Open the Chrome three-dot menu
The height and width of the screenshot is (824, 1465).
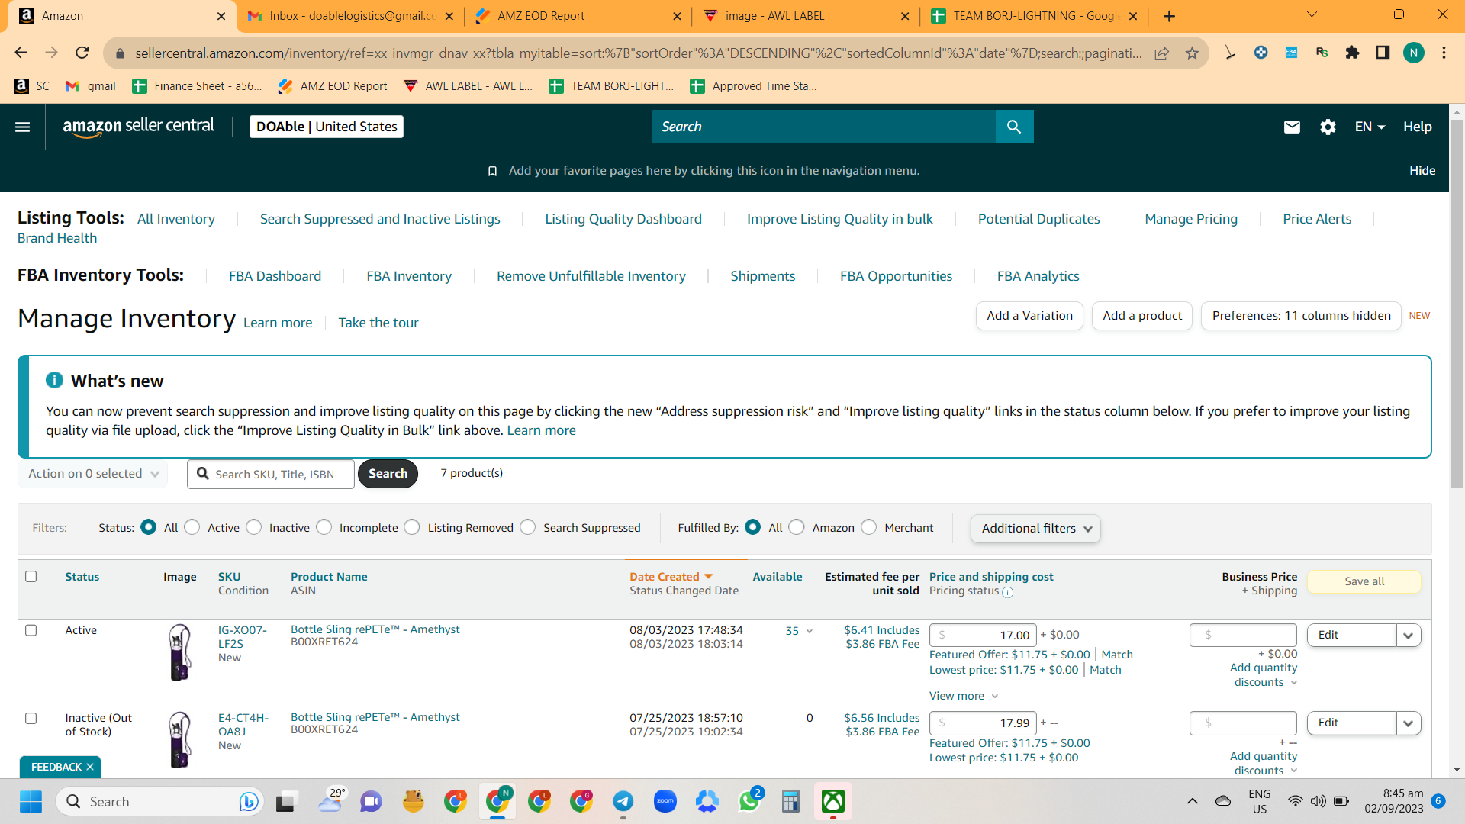point(1444,53)
